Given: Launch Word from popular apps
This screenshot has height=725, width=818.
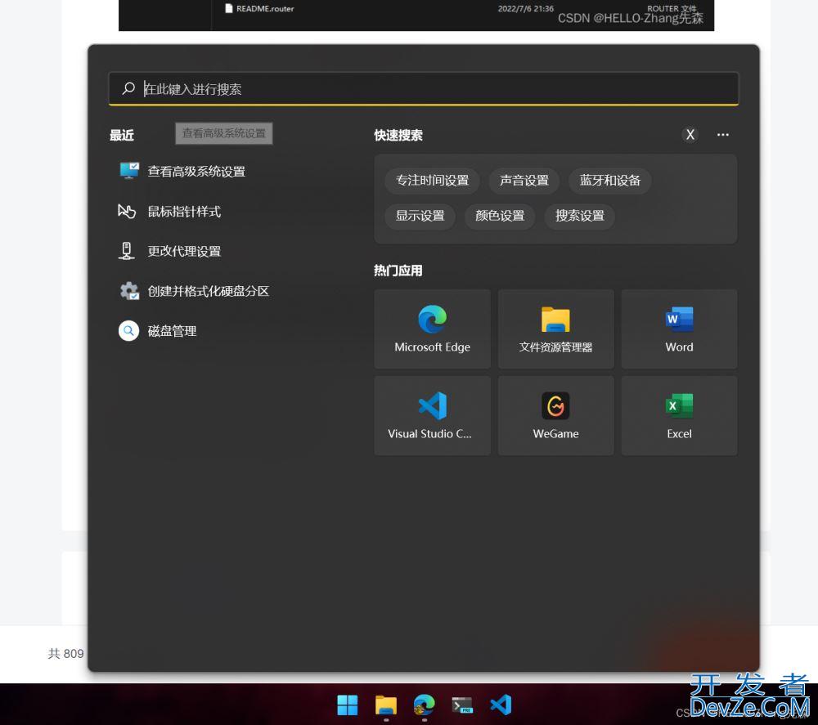Looking at the screenshot, I should pos(679,329).
